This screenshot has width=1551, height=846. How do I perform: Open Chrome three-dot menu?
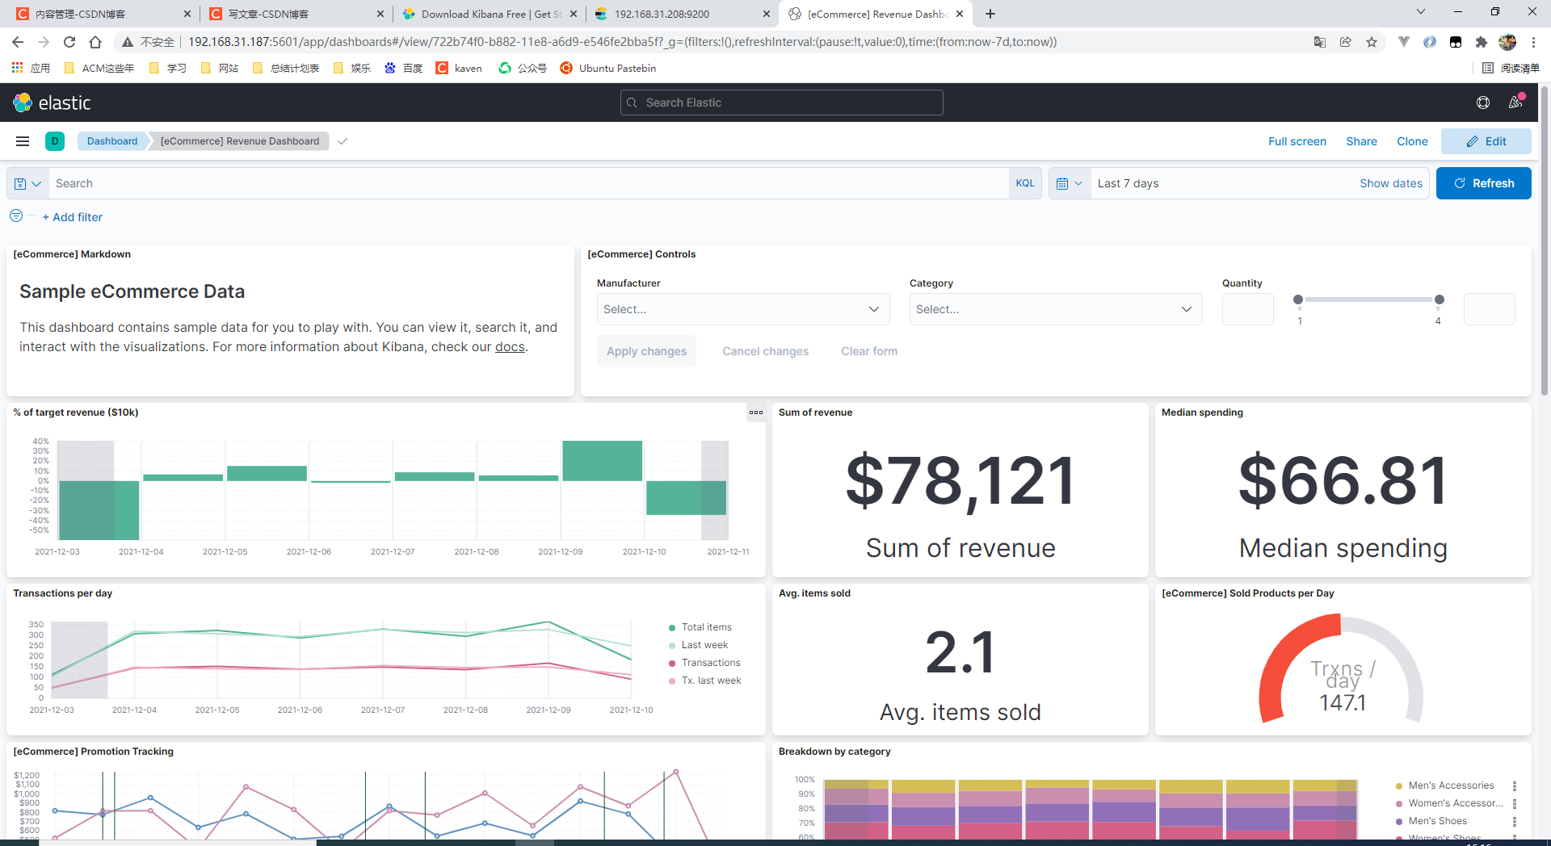pos(1533,42)
